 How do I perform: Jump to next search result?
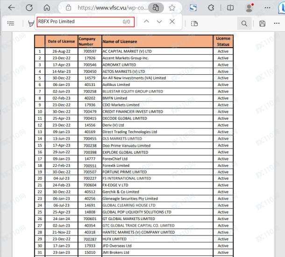tap(159, 21)
